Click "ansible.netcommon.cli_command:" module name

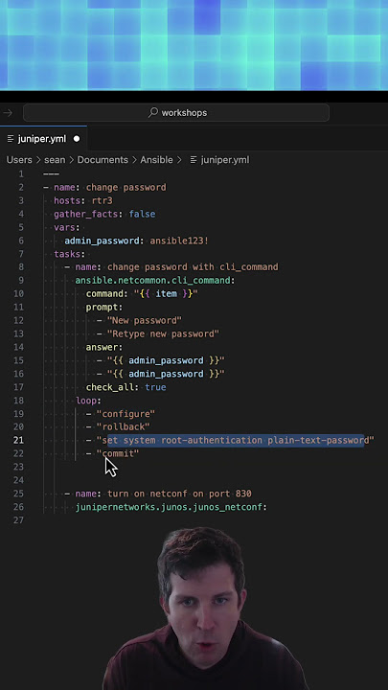tap(155, 280)
